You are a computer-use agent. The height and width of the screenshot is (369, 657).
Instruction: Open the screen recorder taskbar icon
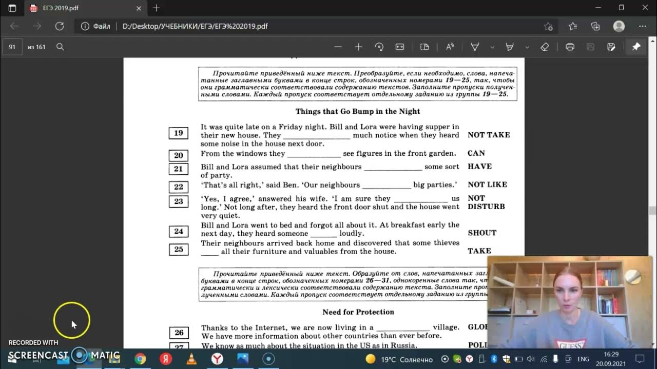click(x=268, y=359)
